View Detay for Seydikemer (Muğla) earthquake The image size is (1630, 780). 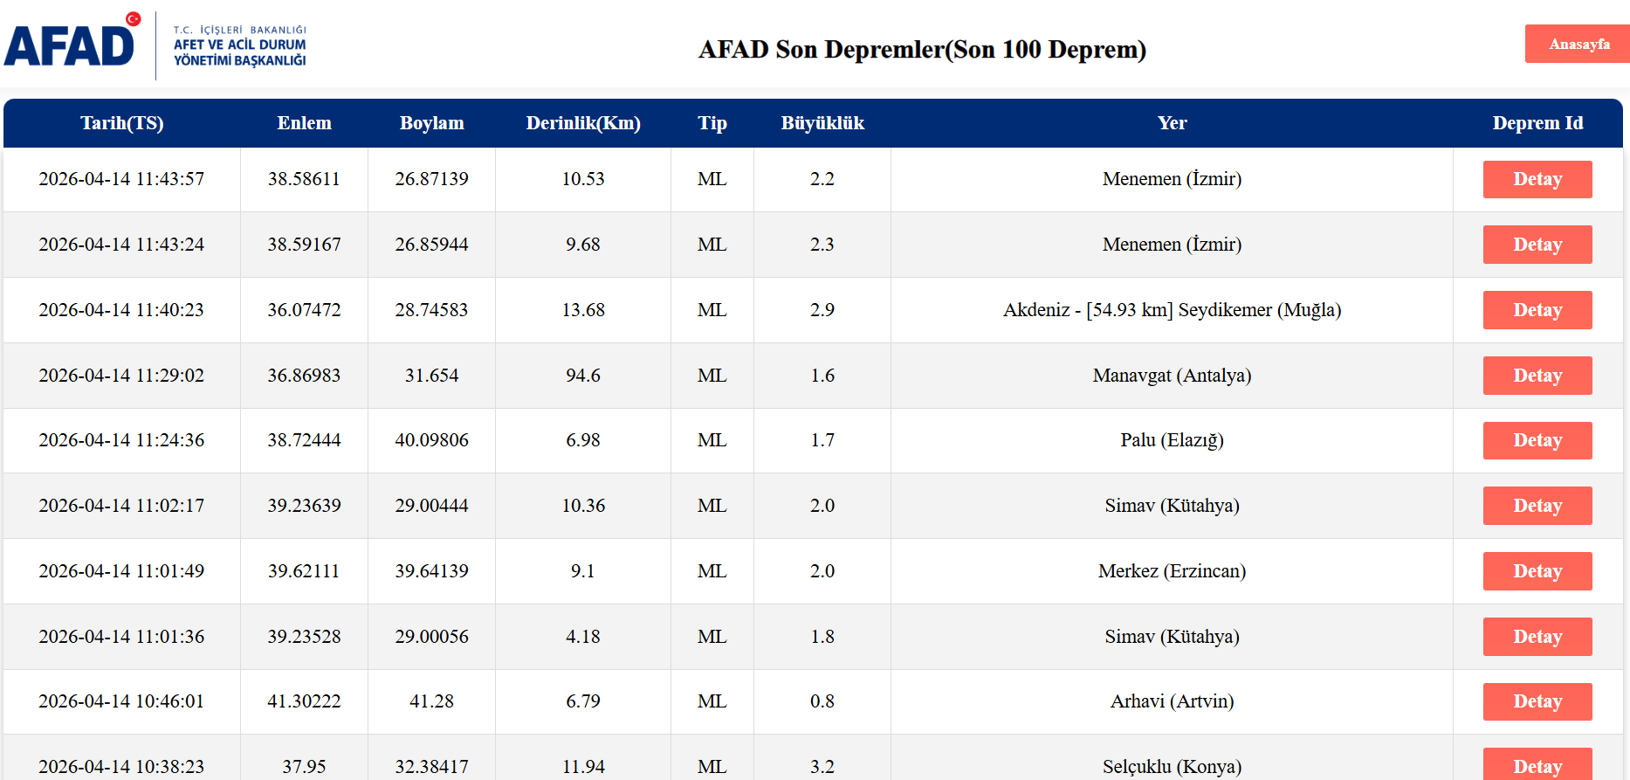[1537, 310]
